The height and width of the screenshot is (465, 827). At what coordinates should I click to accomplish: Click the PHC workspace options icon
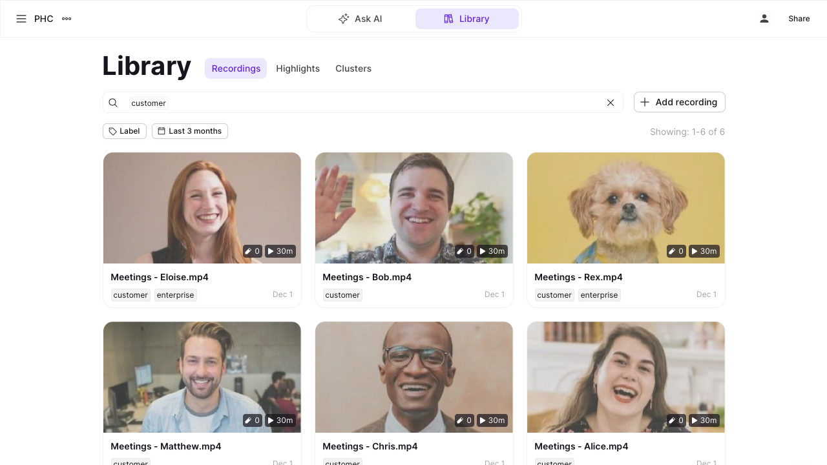point(67,19)
